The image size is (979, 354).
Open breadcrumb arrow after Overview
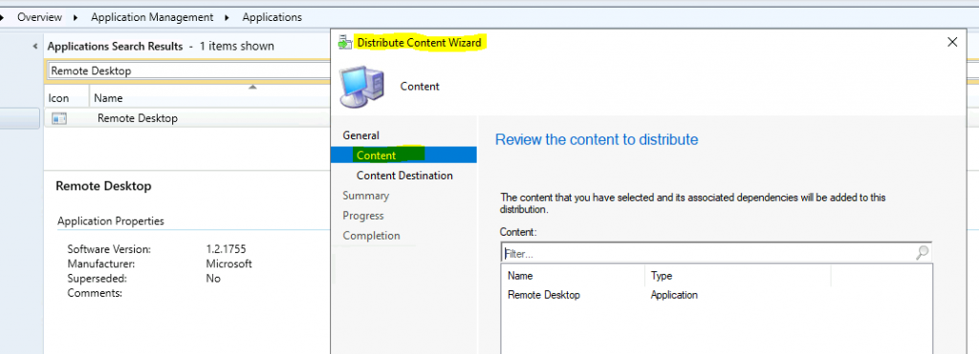click(x=76, y=17)
